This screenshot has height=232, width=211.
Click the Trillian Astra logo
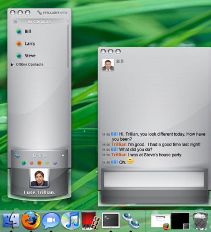coord(52,13)
